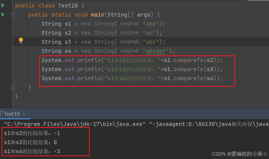269x159 pixels.
Task: Run main method via gutter arrow
Action: (3, 14)
